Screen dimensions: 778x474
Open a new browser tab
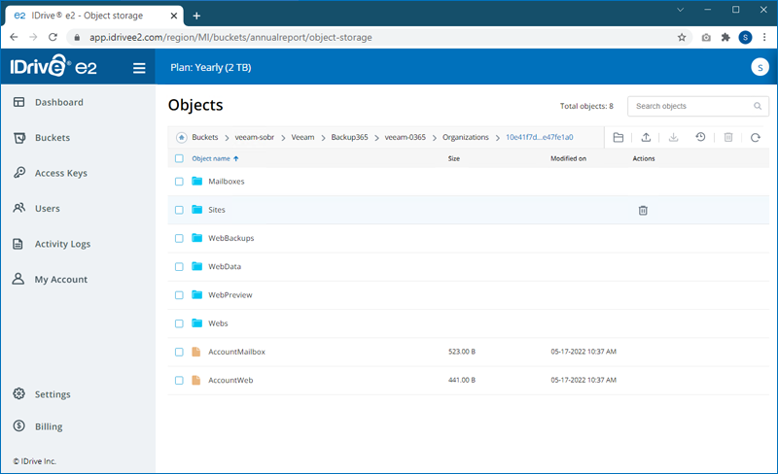click(x=196, y=16)
